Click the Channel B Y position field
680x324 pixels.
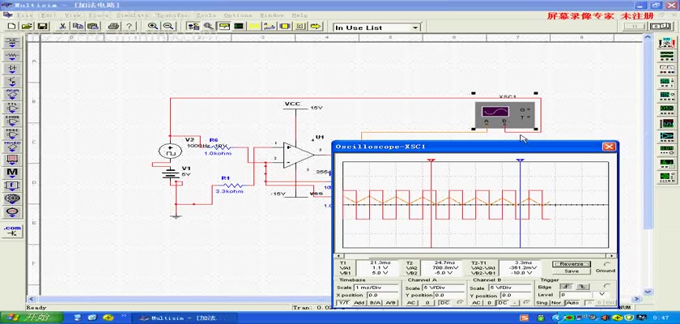(515, 295)
